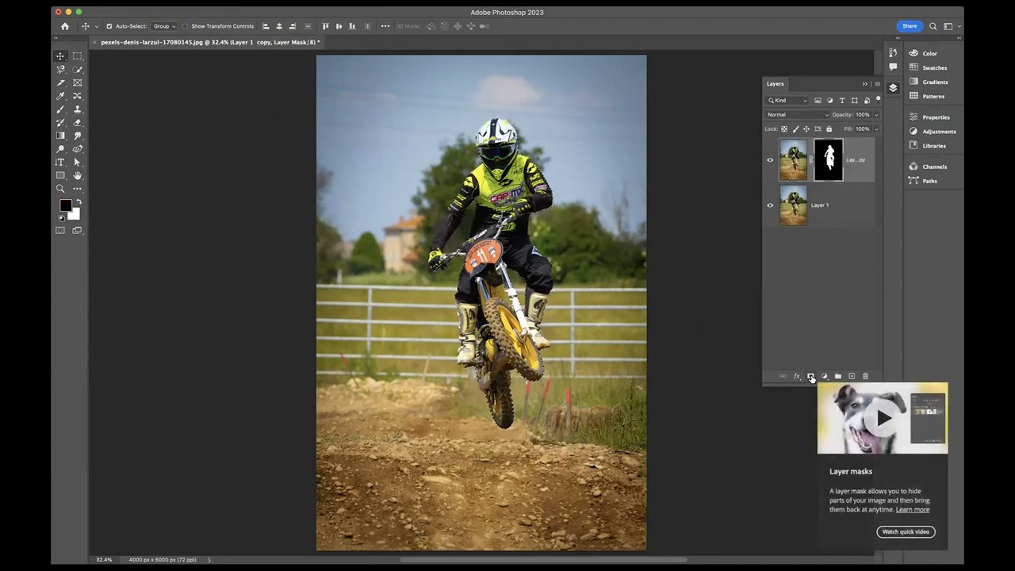Create a new layer with plus icon
The image size is (1015, 571).
[852, 376]
